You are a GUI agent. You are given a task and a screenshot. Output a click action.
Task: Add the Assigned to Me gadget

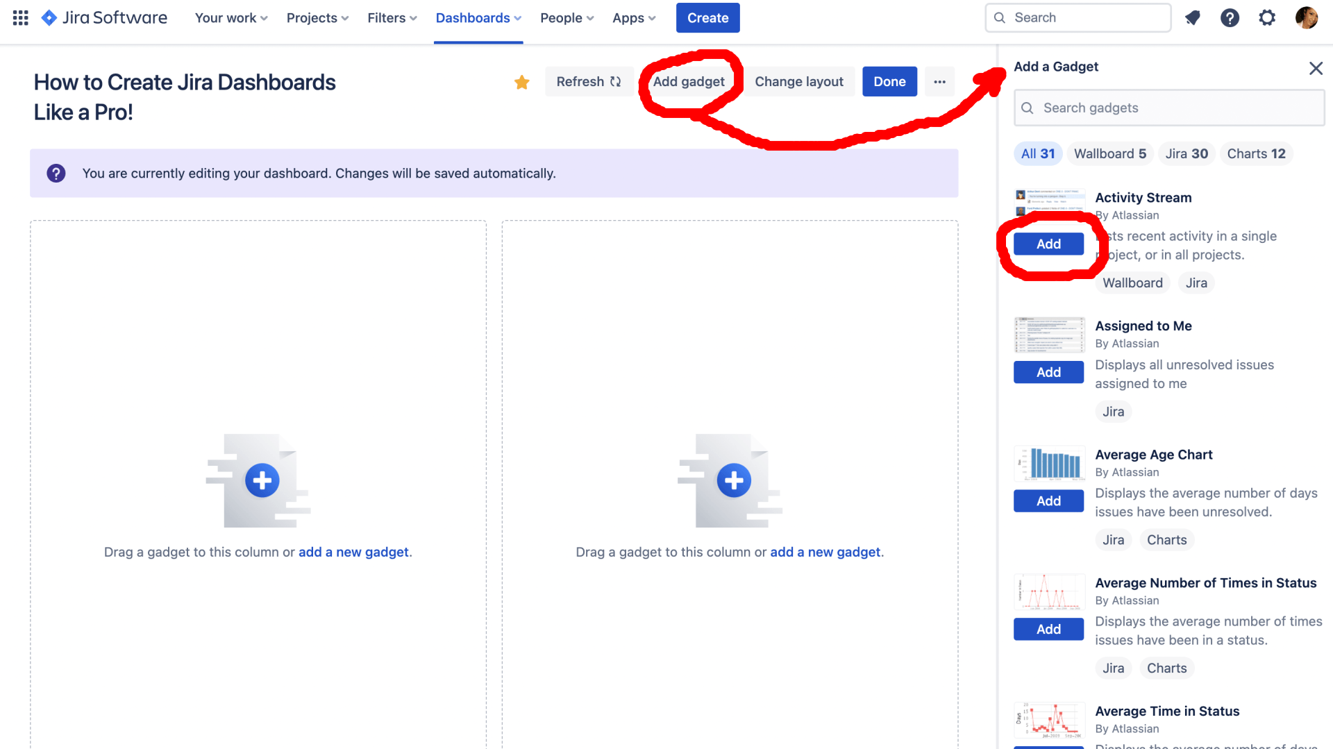1048,373
